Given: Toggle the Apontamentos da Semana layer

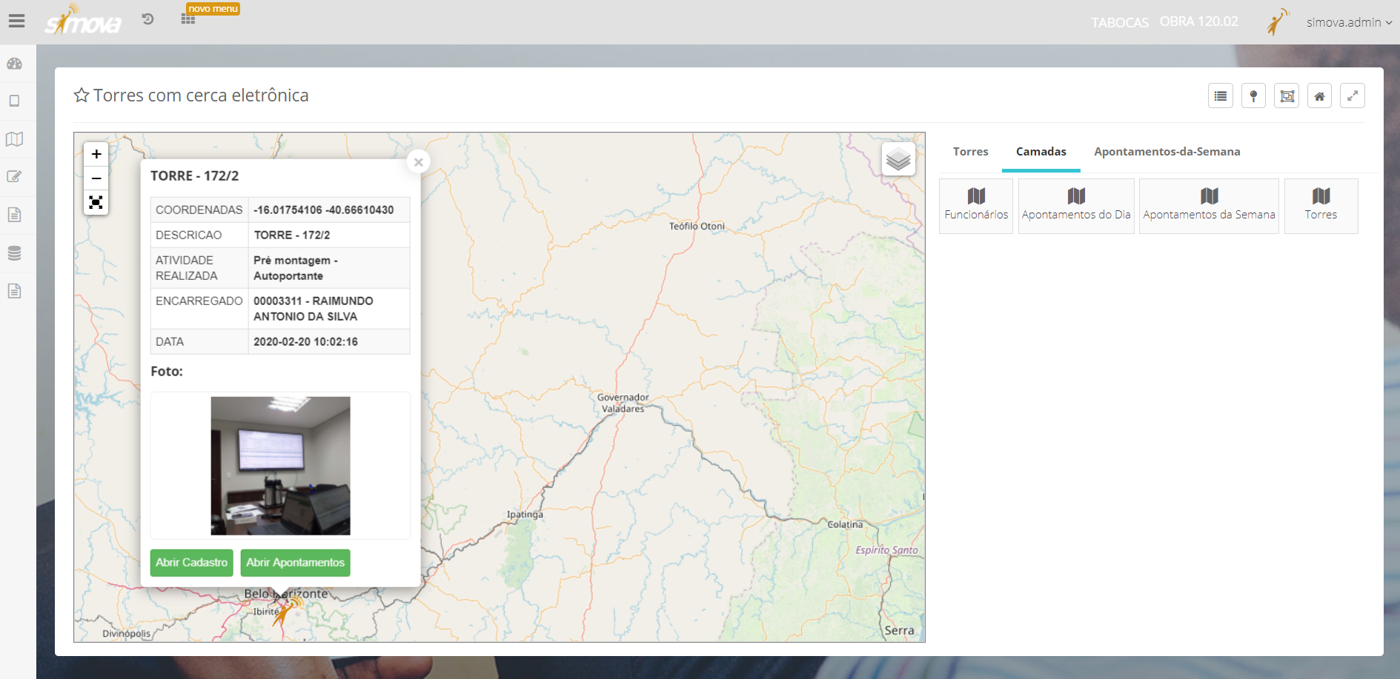Looking at the screenshot, I should tap(1208, 205).
